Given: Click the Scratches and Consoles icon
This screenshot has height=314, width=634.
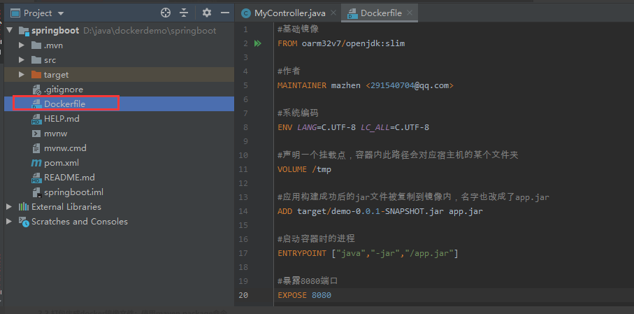Looking at the screenshot, I should click(x=23, y=222).
